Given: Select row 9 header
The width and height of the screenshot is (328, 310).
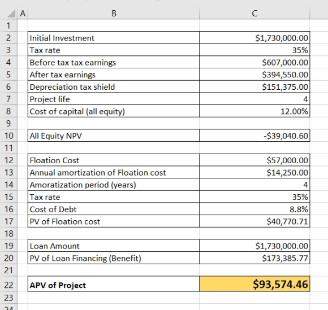Looking at the screenshot, I should (x=8, y=124).
